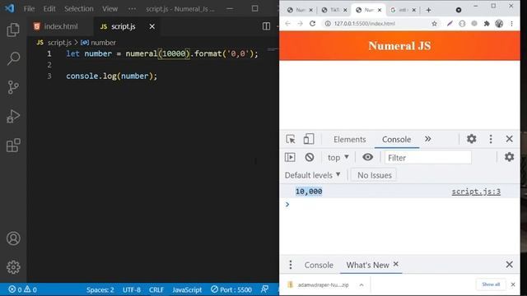
Task: Open the Accounts menu in VS Code
Action: click(13, 238)
